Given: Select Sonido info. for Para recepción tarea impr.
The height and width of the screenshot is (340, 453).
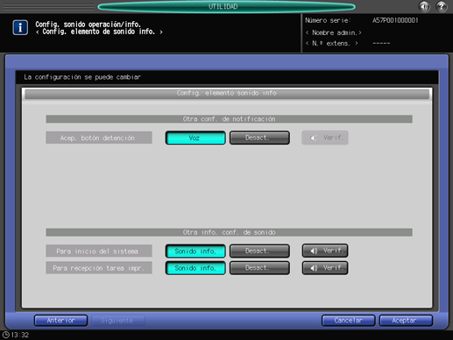Looking at the screenshot, I should [195, 268].
